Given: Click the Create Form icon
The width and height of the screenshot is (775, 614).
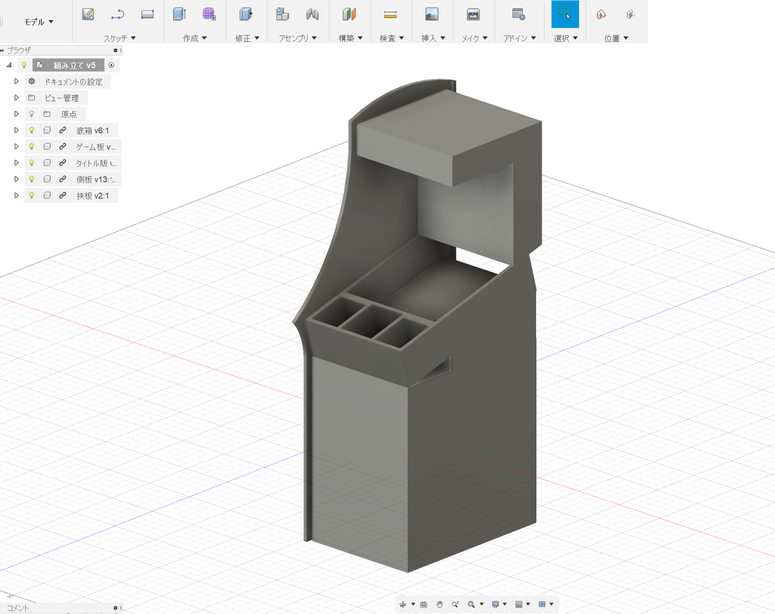Looking at the screenshot, I should pyautogui.click(x=209, y=15).
